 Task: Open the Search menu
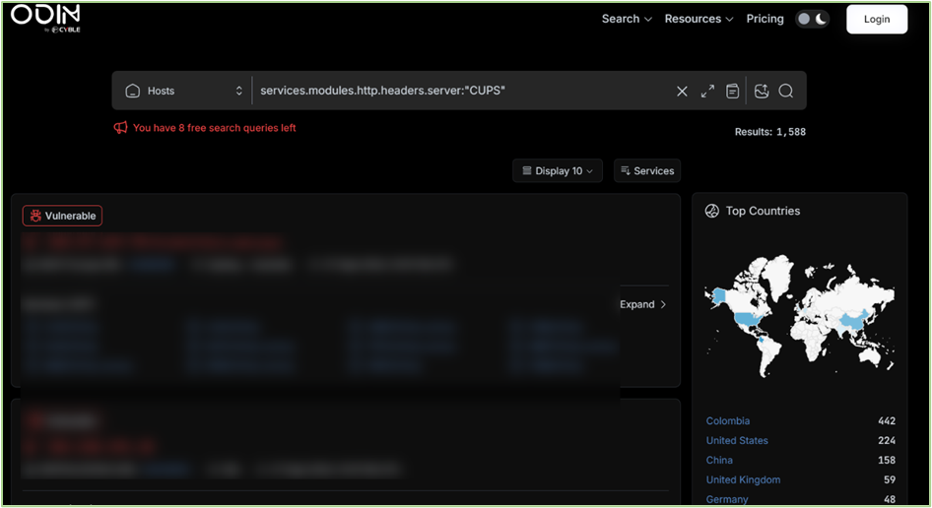(627, 19)
